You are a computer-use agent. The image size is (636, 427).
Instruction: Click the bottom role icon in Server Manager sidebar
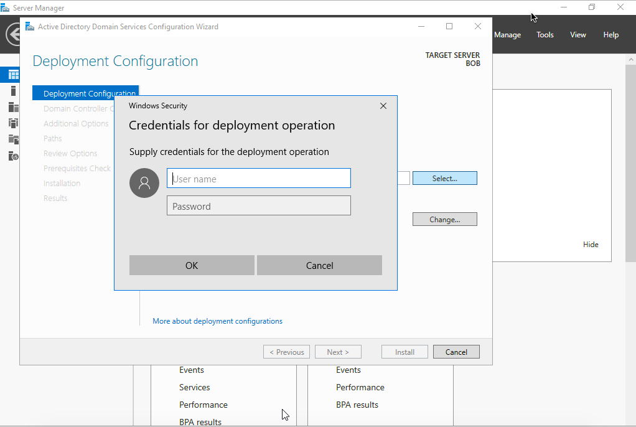(13, 156)
